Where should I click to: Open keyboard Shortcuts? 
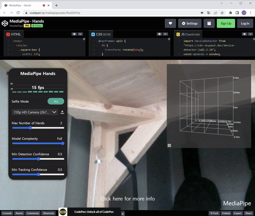[48, 213]
